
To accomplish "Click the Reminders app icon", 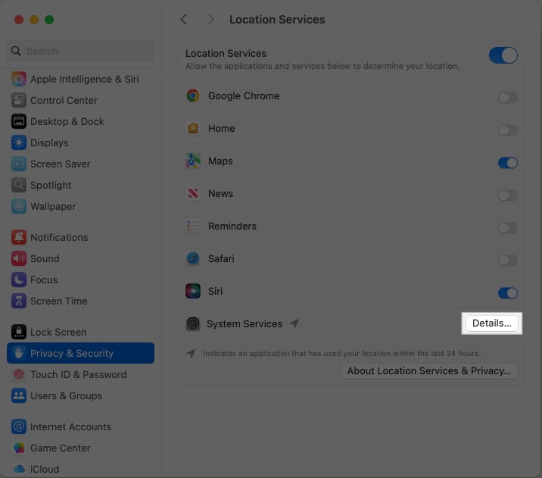I will coord(193,226).
